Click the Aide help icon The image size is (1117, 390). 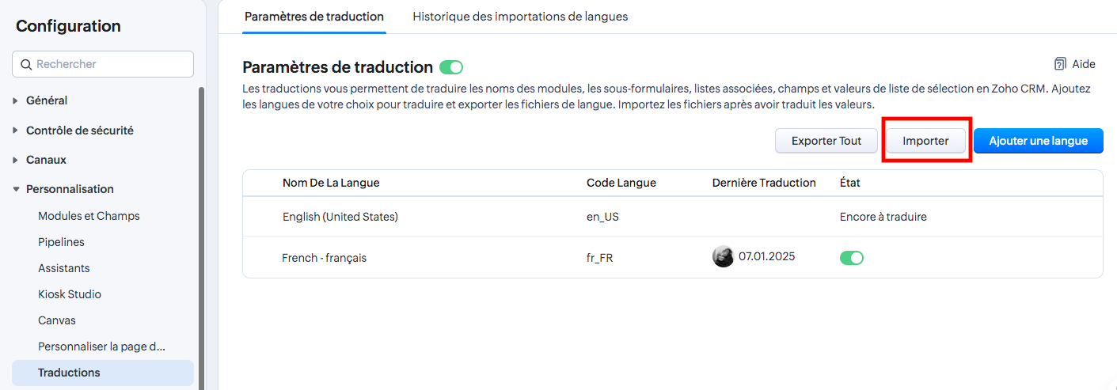click(x=1060, y=64)
